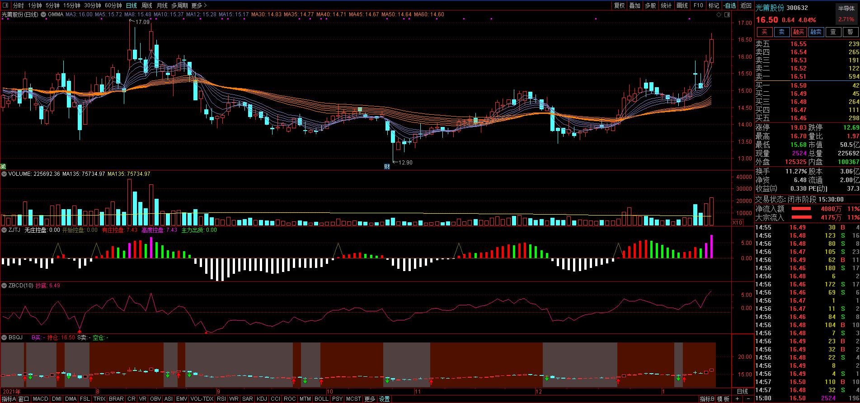The width and height of the screenshot is (860, 403).
Task: Toggle the left sidebar panel icon
Action: (x=5, y=5)
